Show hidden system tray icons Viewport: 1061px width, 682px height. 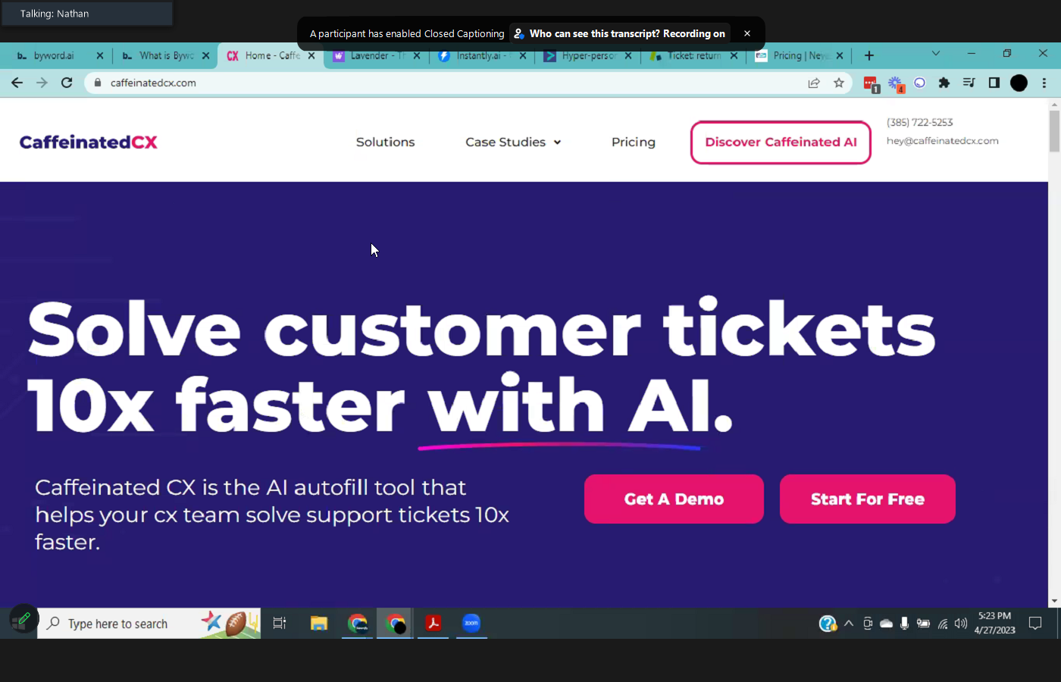click(x=849, y=624)
